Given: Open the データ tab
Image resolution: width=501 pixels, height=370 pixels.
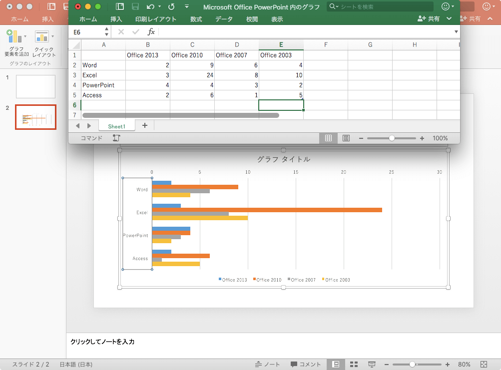Looking at the screenshot, I should [224, 19].
